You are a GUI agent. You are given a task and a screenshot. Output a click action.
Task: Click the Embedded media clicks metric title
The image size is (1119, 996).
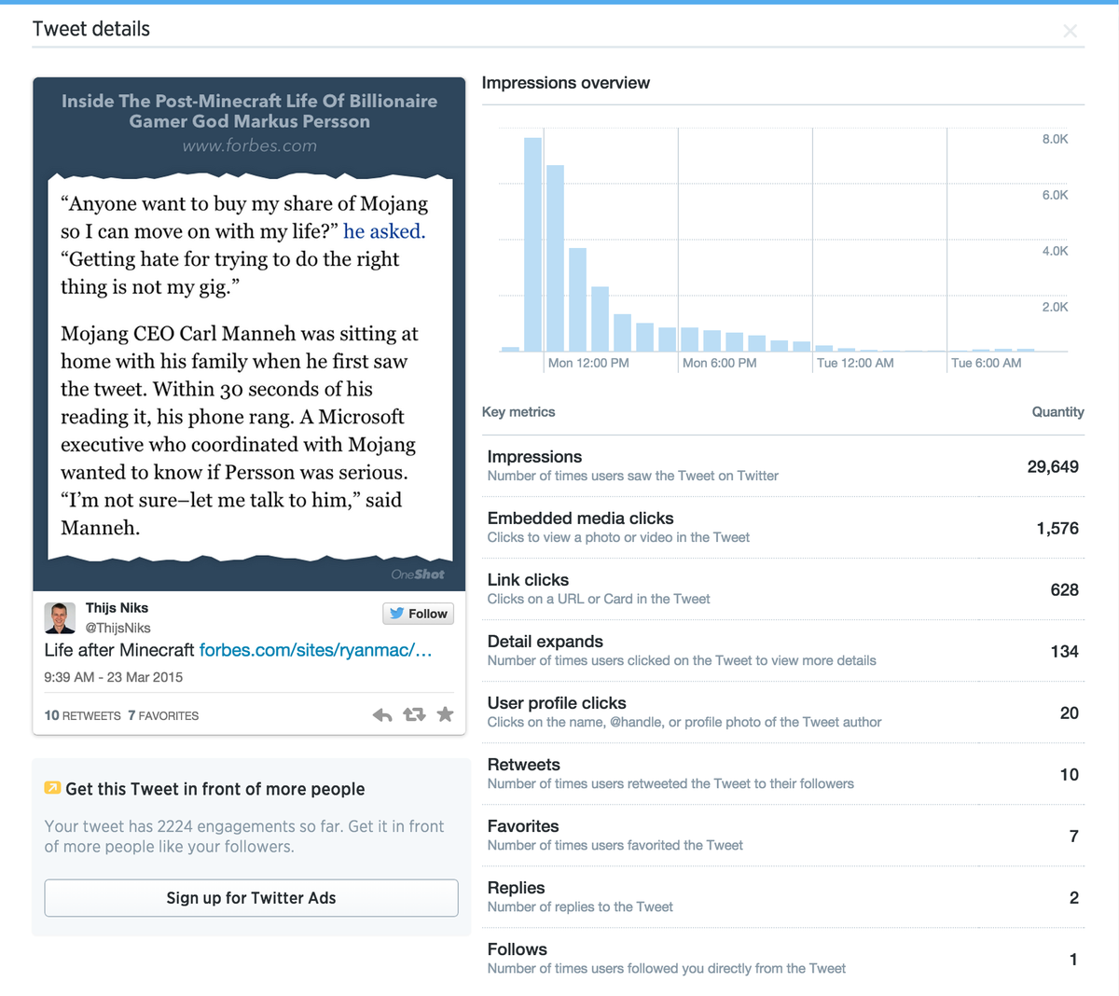click(580, 519)
